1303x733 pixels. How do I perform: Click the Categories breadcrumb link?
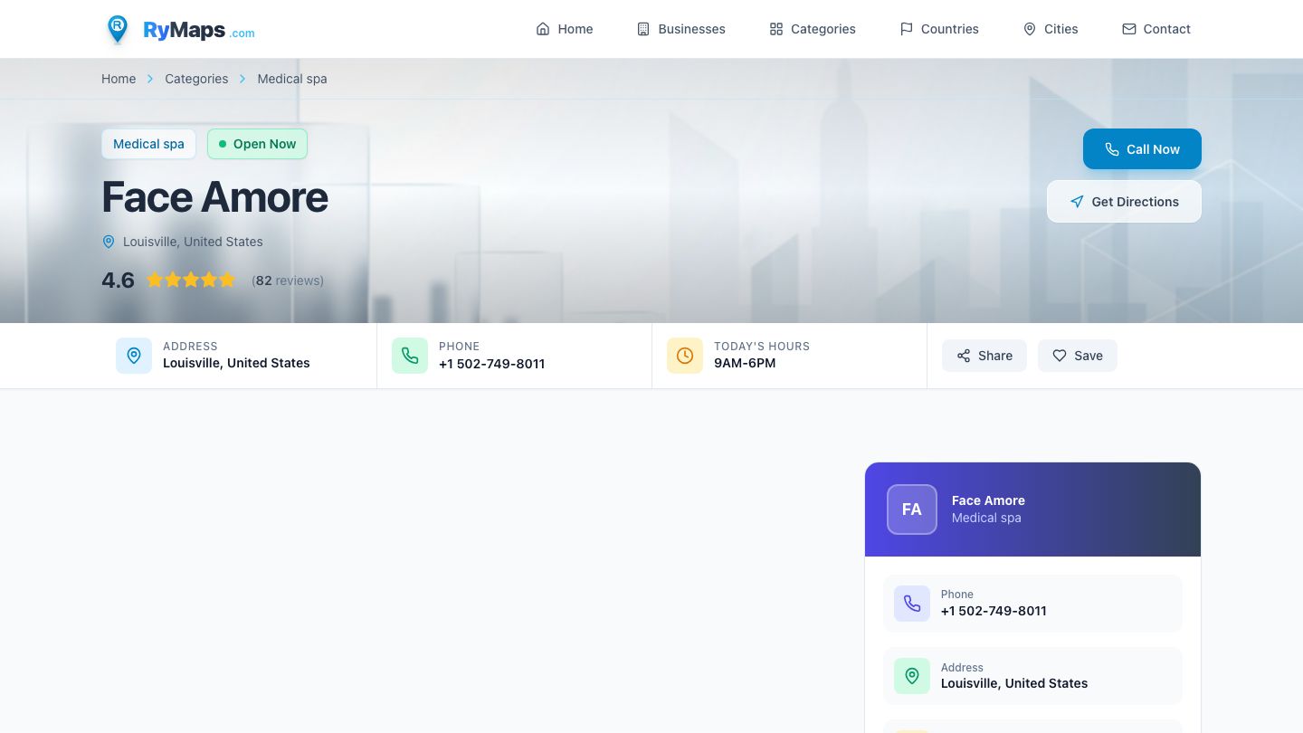coord(196,79)
